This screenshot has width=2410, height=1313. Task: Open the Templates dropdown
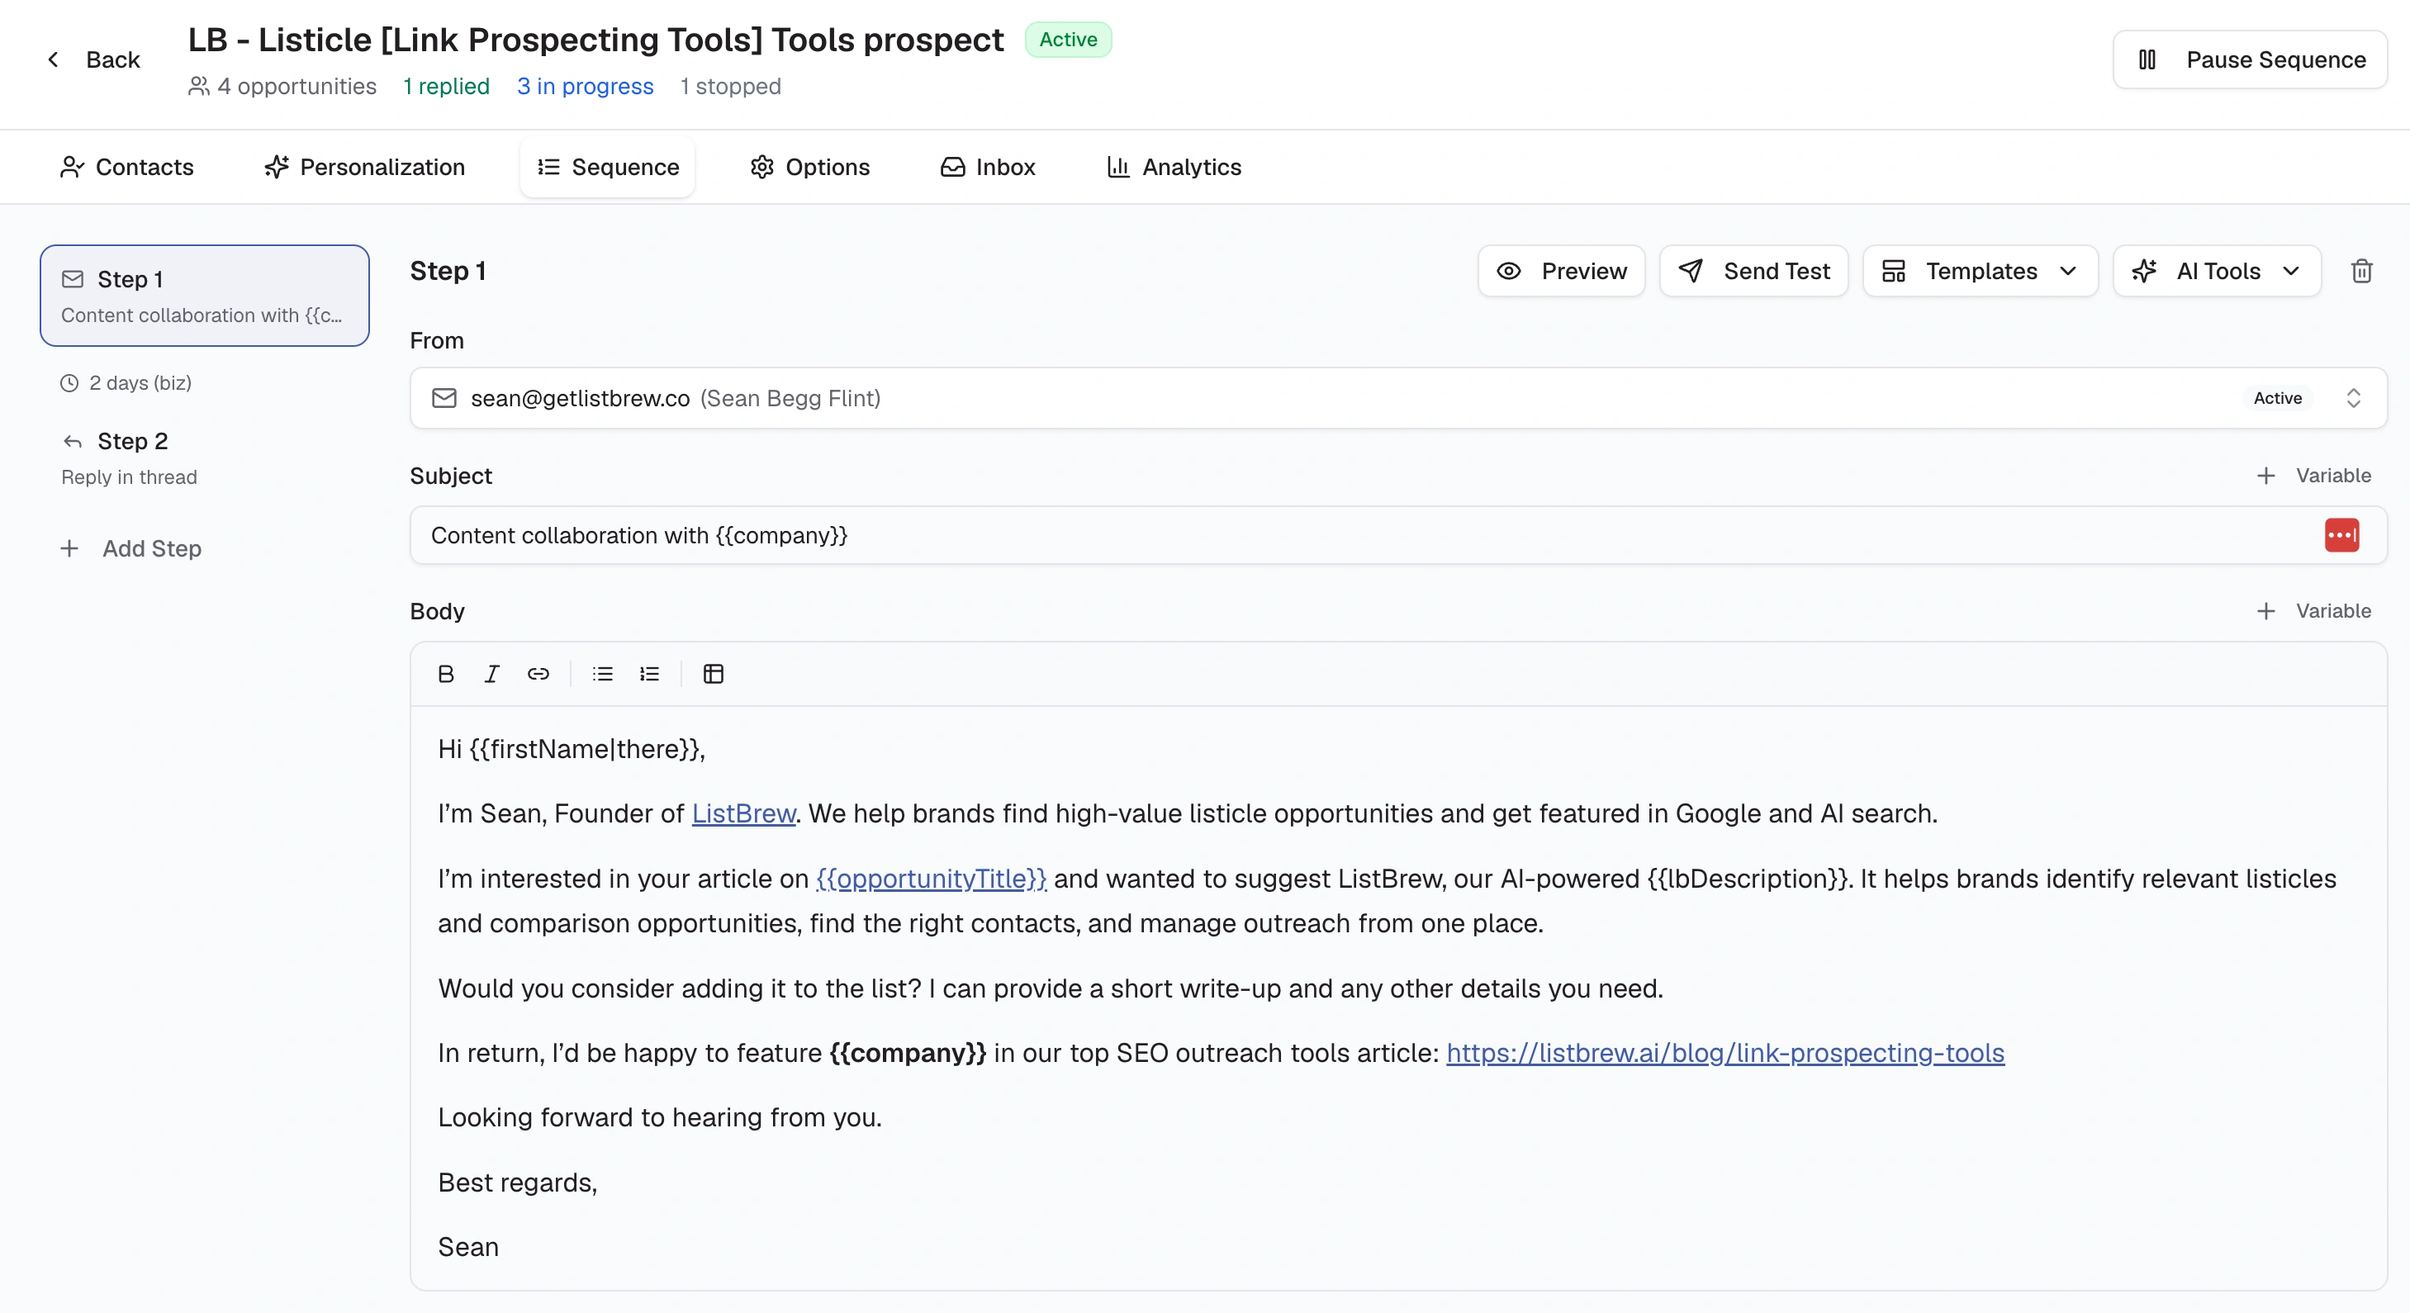coord(1980,271)
